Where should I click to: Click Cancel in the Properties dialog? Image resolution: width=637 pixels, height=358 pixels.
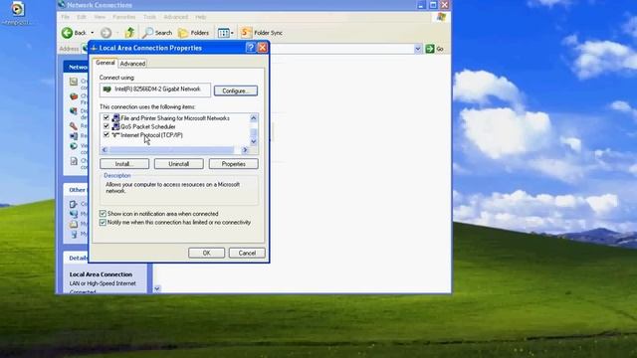[247, 253]
